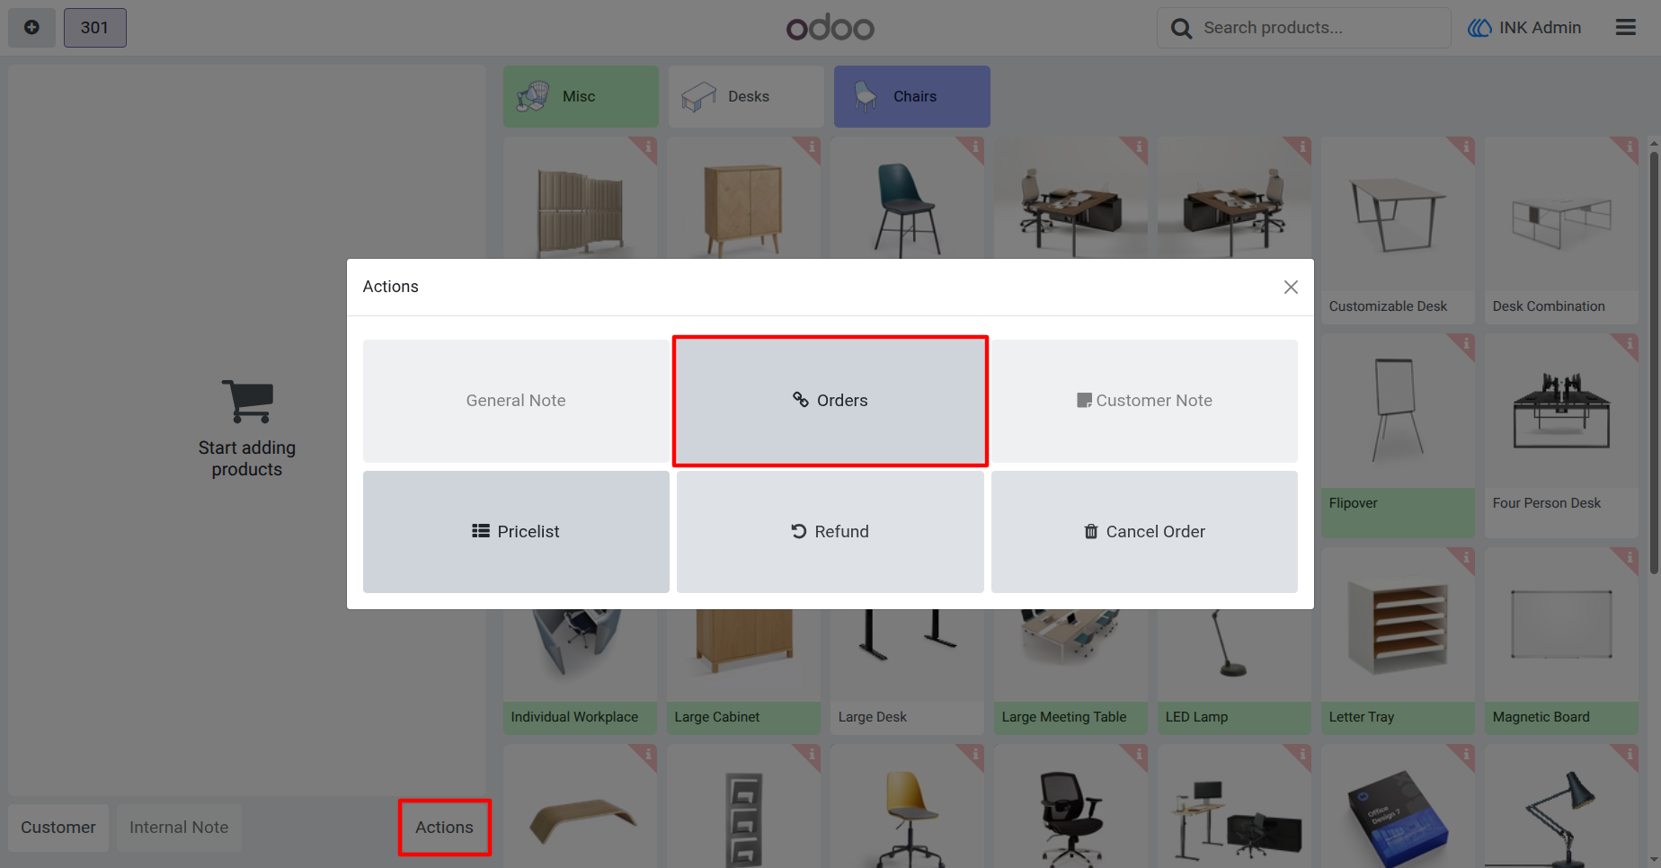Focus the Search products field

point(1303,28)
